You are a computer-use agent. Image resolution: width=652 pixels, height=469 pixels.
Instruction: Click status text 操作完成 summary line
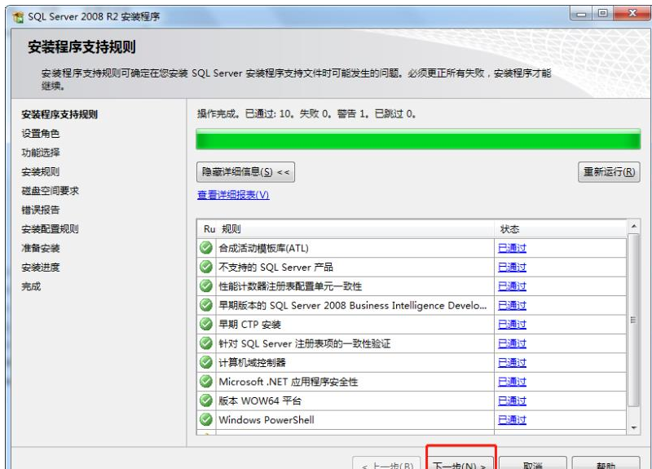click(306, 114)
